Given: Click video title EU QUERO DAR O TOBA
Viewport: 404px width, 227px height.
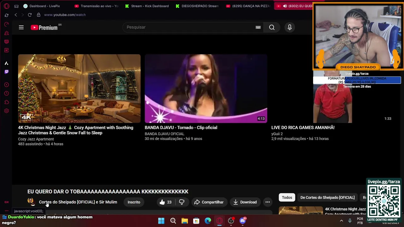Looking at the screenshot, I should coord(108,192).
